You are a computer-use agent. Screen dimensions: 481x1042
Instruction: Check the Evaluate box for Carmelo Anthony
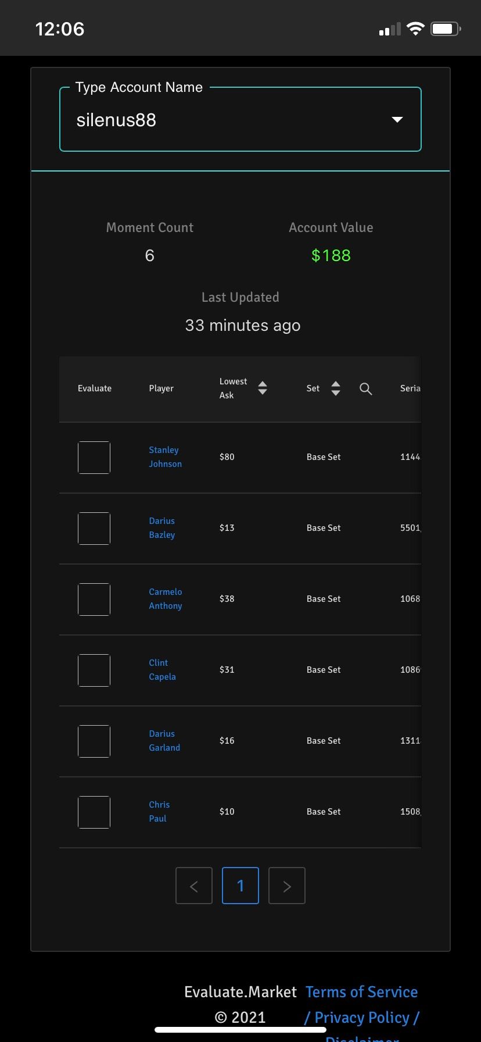tap(94, 599)
